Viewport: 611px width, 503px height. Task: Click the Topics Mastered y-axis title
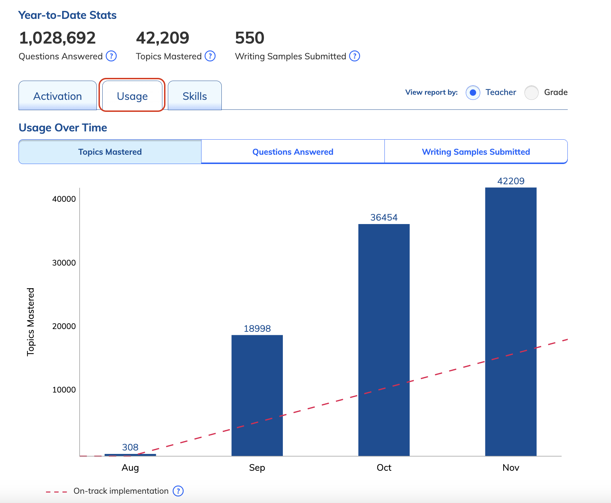click(31, 322)
